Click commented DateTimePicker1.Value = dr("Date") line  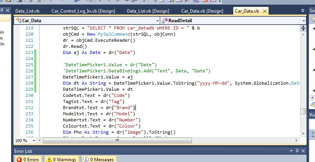click(110, 65)
